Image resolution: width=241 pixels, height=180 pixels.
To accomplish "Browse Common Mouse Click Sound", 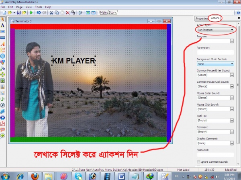I will tap(232, 86).
